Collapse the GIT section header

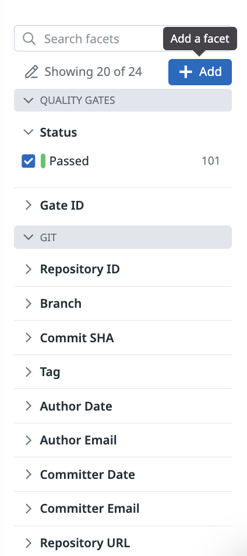click(x=123, y=237)
